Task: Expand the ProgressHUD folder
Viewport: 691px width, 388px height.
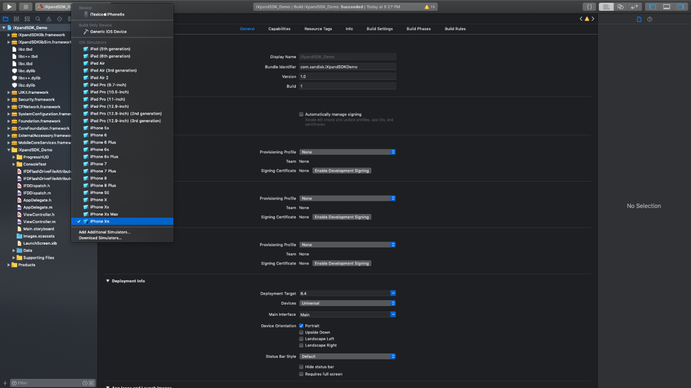Action: [x=14, y=157]
